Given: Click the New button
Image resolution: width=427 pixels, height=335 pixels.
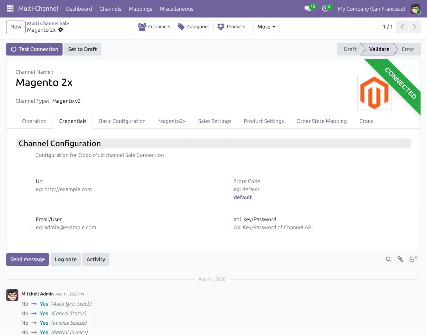Looking at the screenshot, I should pos(16,27).
